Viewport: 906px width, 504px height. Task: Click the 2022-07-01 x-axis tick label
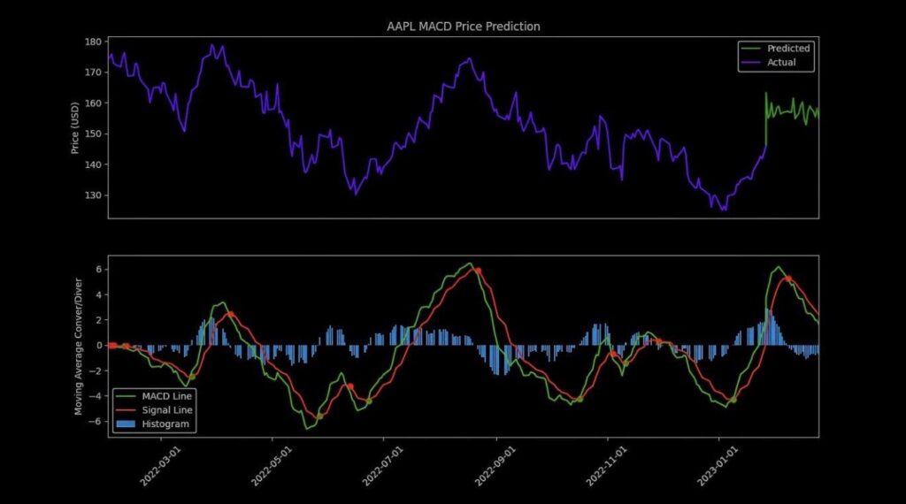coord(383,466)
